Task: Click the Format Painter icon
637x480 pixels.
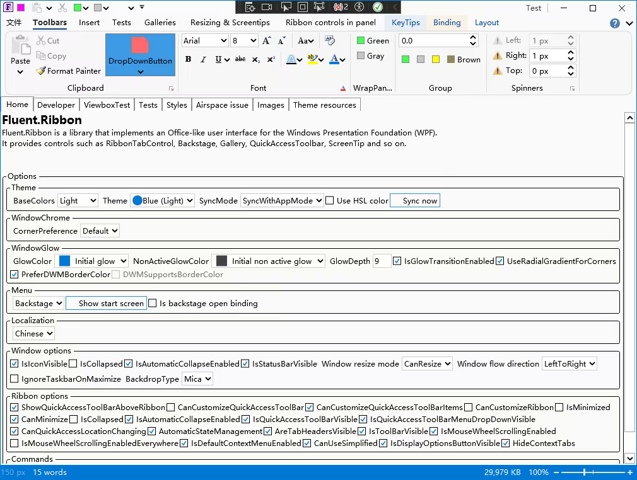Action: coord(39,71)
